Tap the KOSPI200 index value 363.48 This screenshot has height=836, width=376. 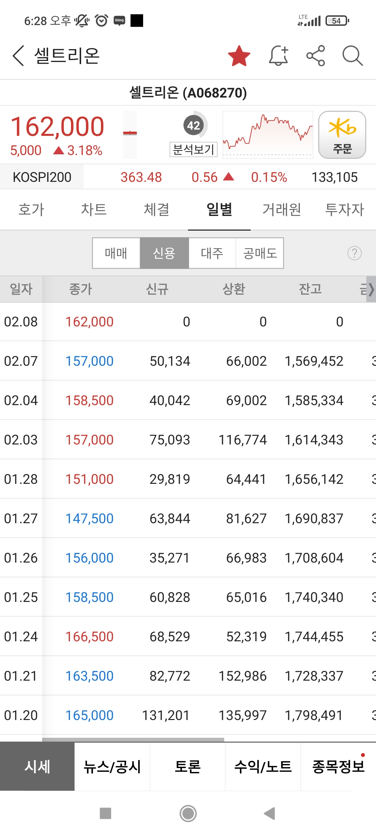tap(141, 177)
